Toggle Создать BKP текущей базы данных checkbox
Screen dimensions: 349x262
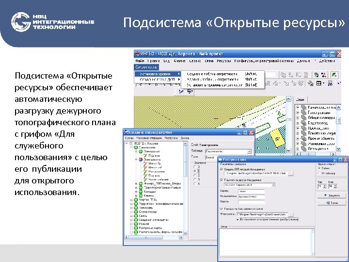(222, 169)
